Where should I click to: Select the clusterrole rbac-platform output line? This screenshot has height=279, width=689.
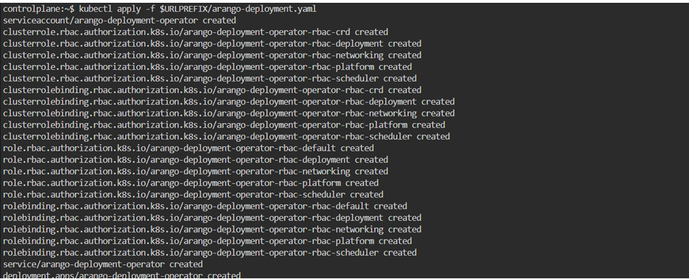coord(207,67)
